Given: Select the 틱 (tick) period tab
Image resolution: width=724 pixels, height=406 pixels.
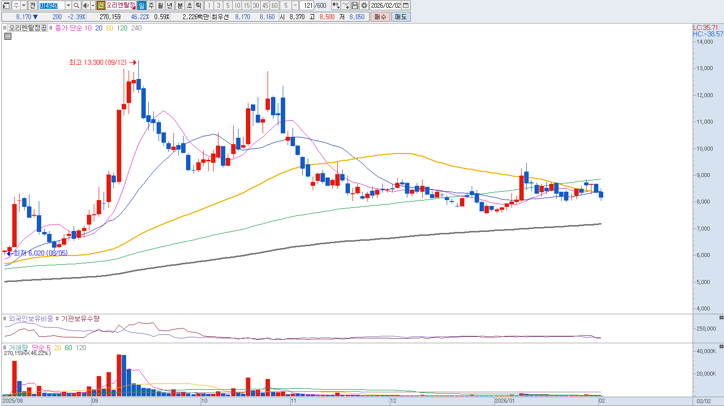Looking at the screenshot, I should click(198, 5).
